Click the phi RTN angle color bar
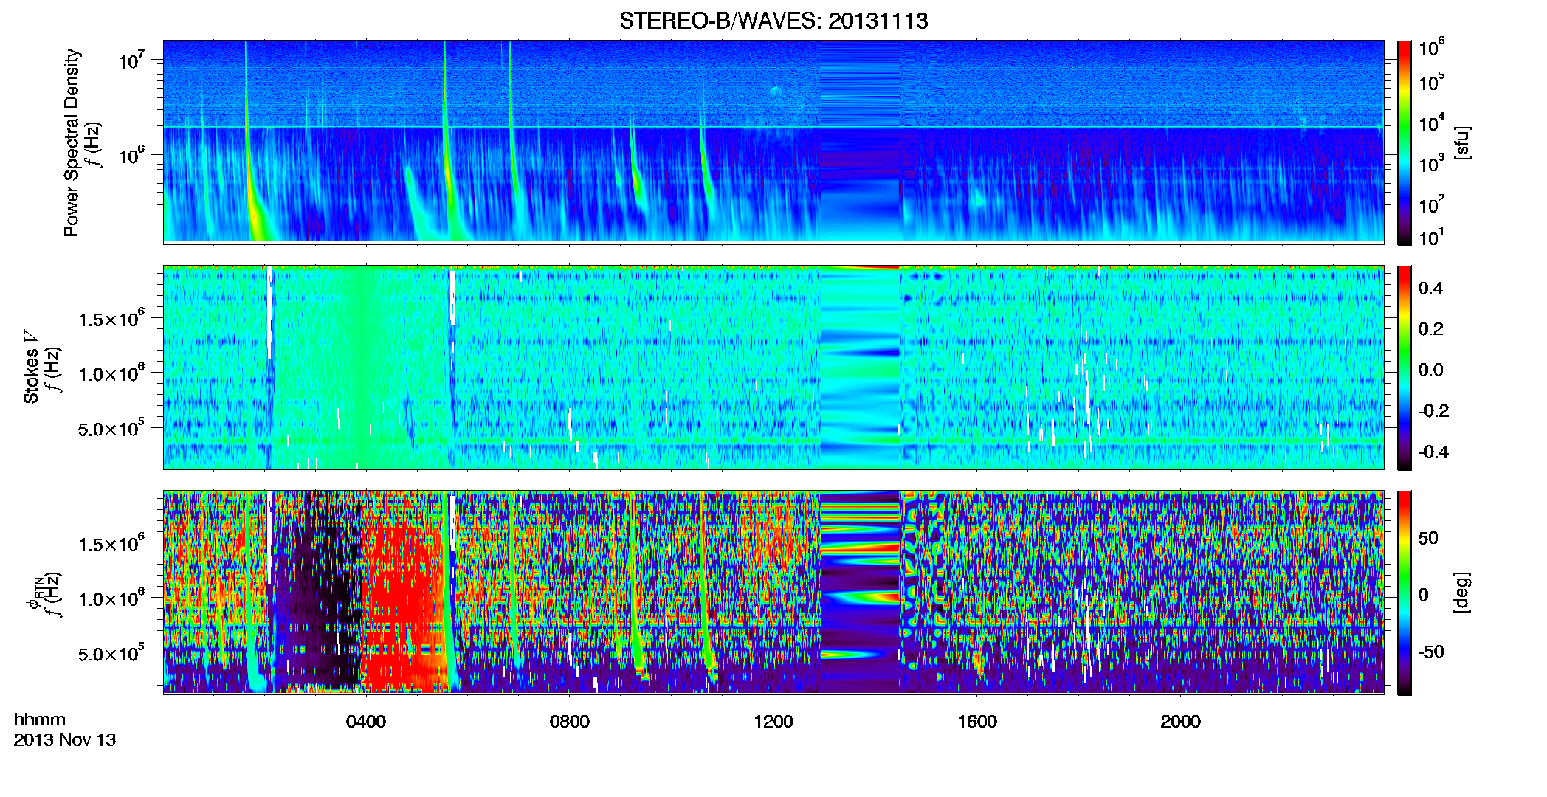 [x=1405, y=593]
